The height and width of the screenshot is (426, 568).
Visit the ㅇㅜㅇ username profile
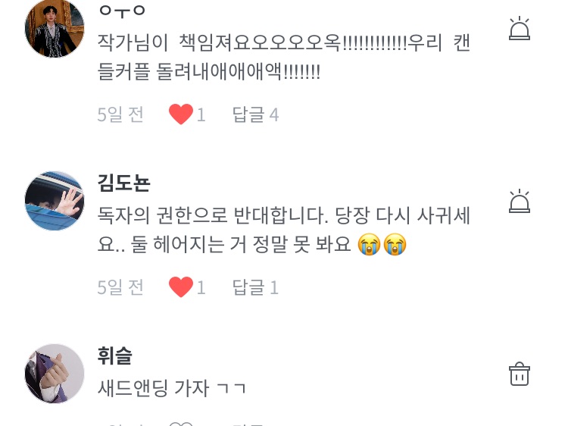(122, 11)
